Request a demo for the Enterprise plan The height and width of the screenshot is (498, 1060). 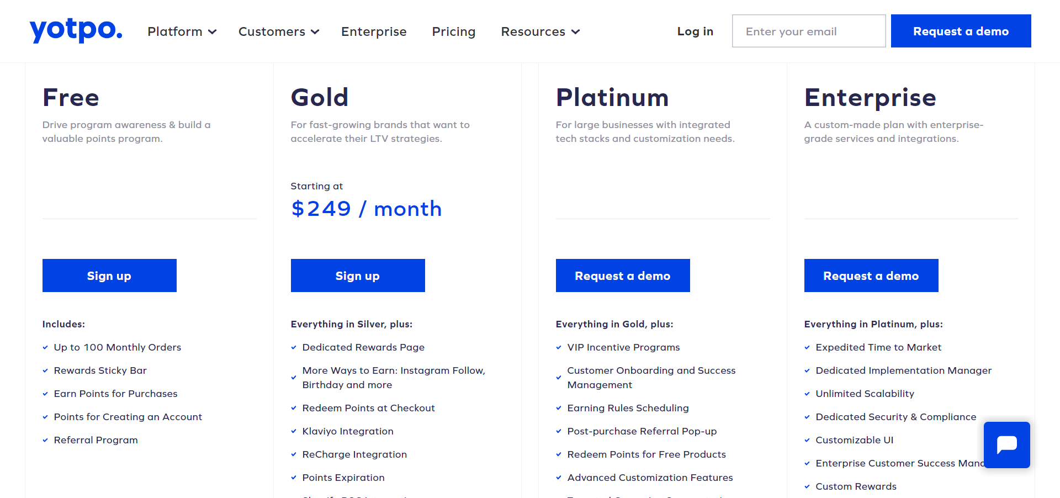(871, 276)
